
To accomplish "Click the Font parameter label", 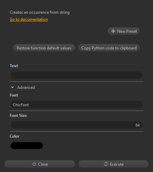I will click(14, 95).
